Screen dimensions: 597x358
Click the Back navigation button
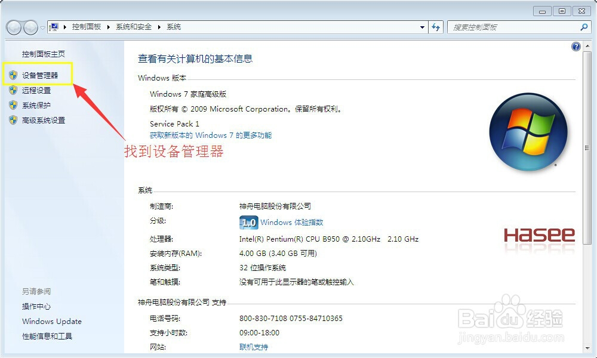pyautogui.click(x=14, y=27)
